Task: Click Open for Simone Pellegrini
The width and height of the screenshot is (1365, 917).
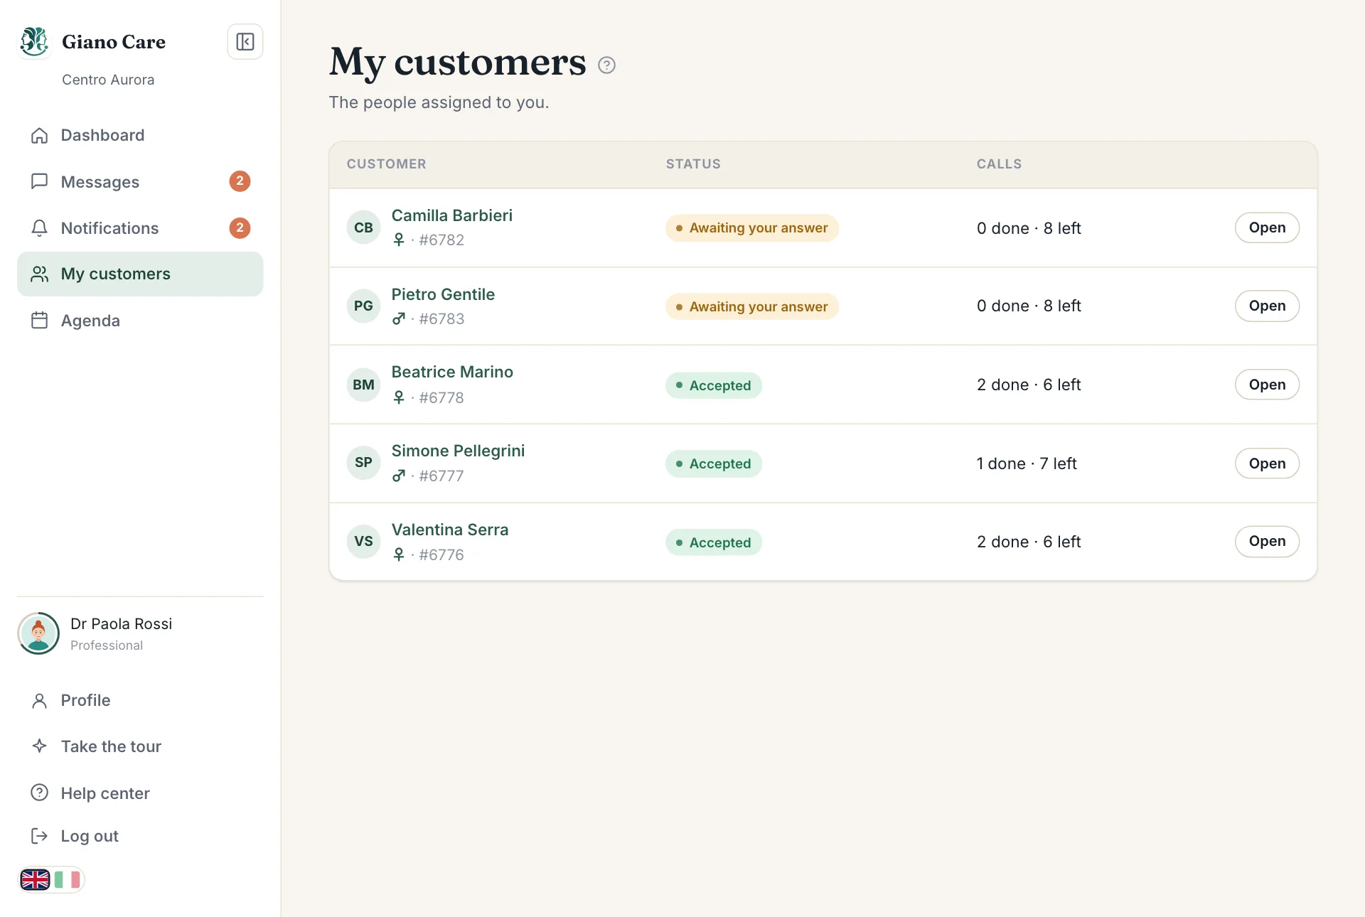Action: 1267,463
